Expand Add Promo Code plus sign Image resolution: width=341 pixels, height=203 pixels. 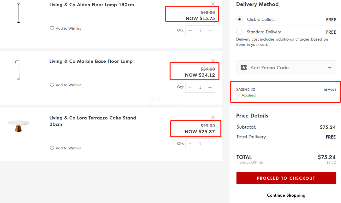tap(330, 67)
